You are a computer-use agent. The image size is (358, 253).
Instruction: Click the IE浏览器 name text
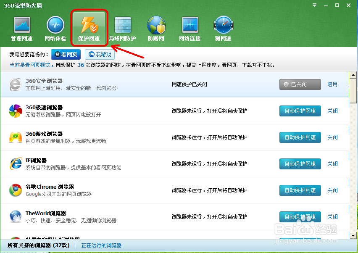point(36,161)
